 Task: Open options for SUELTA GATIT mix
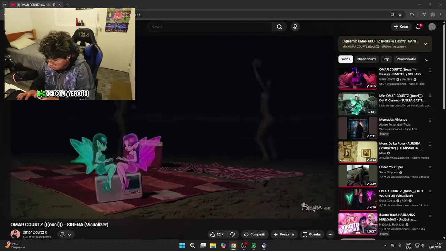[430, 96]
